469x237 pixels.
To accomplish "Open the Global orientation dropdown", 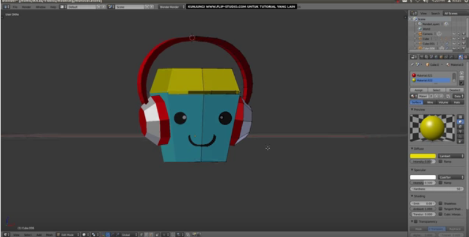I will 129,235.
